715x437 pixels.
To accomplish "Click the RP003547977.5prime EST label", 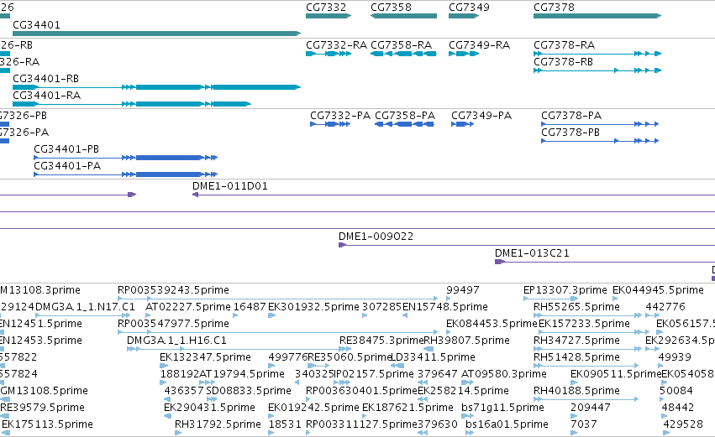I will pyautogui.click(x=173, y=324).
